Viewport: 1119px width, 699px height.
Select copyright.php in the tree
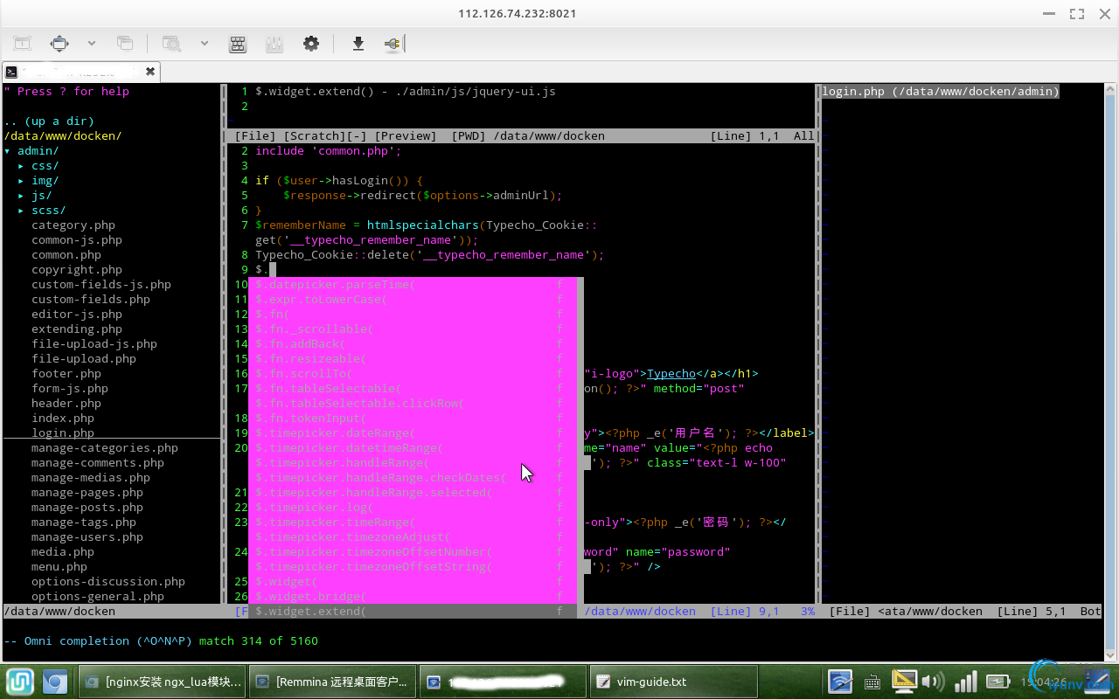(77, 270)
